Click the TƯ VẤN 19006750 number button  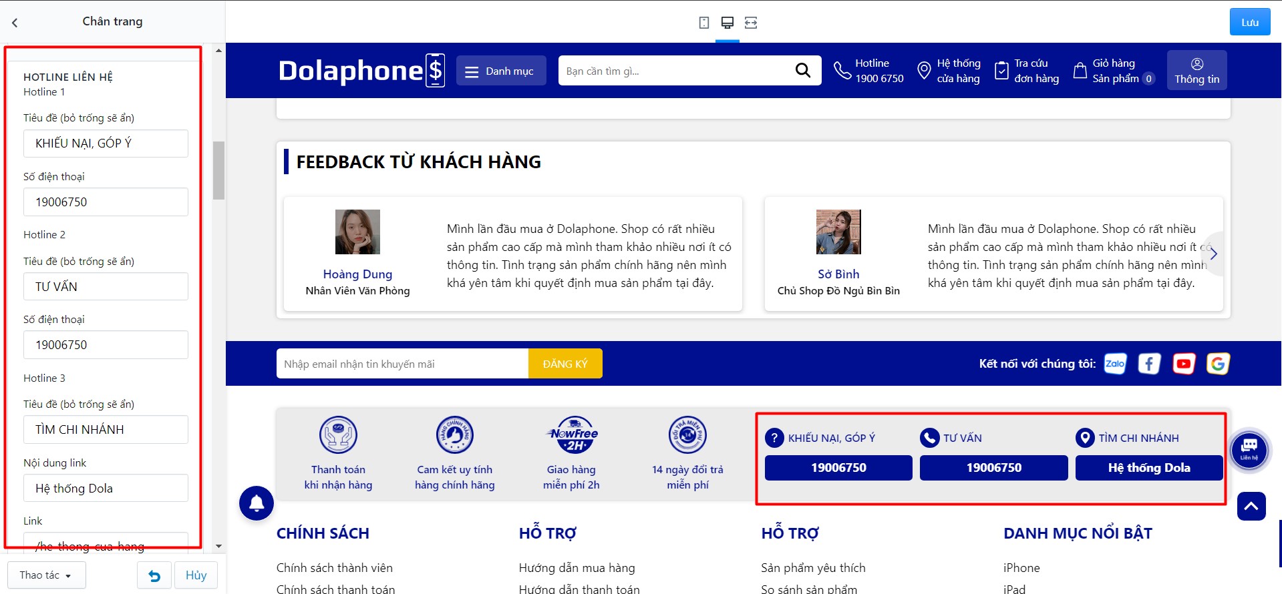(x=994, y=468)
